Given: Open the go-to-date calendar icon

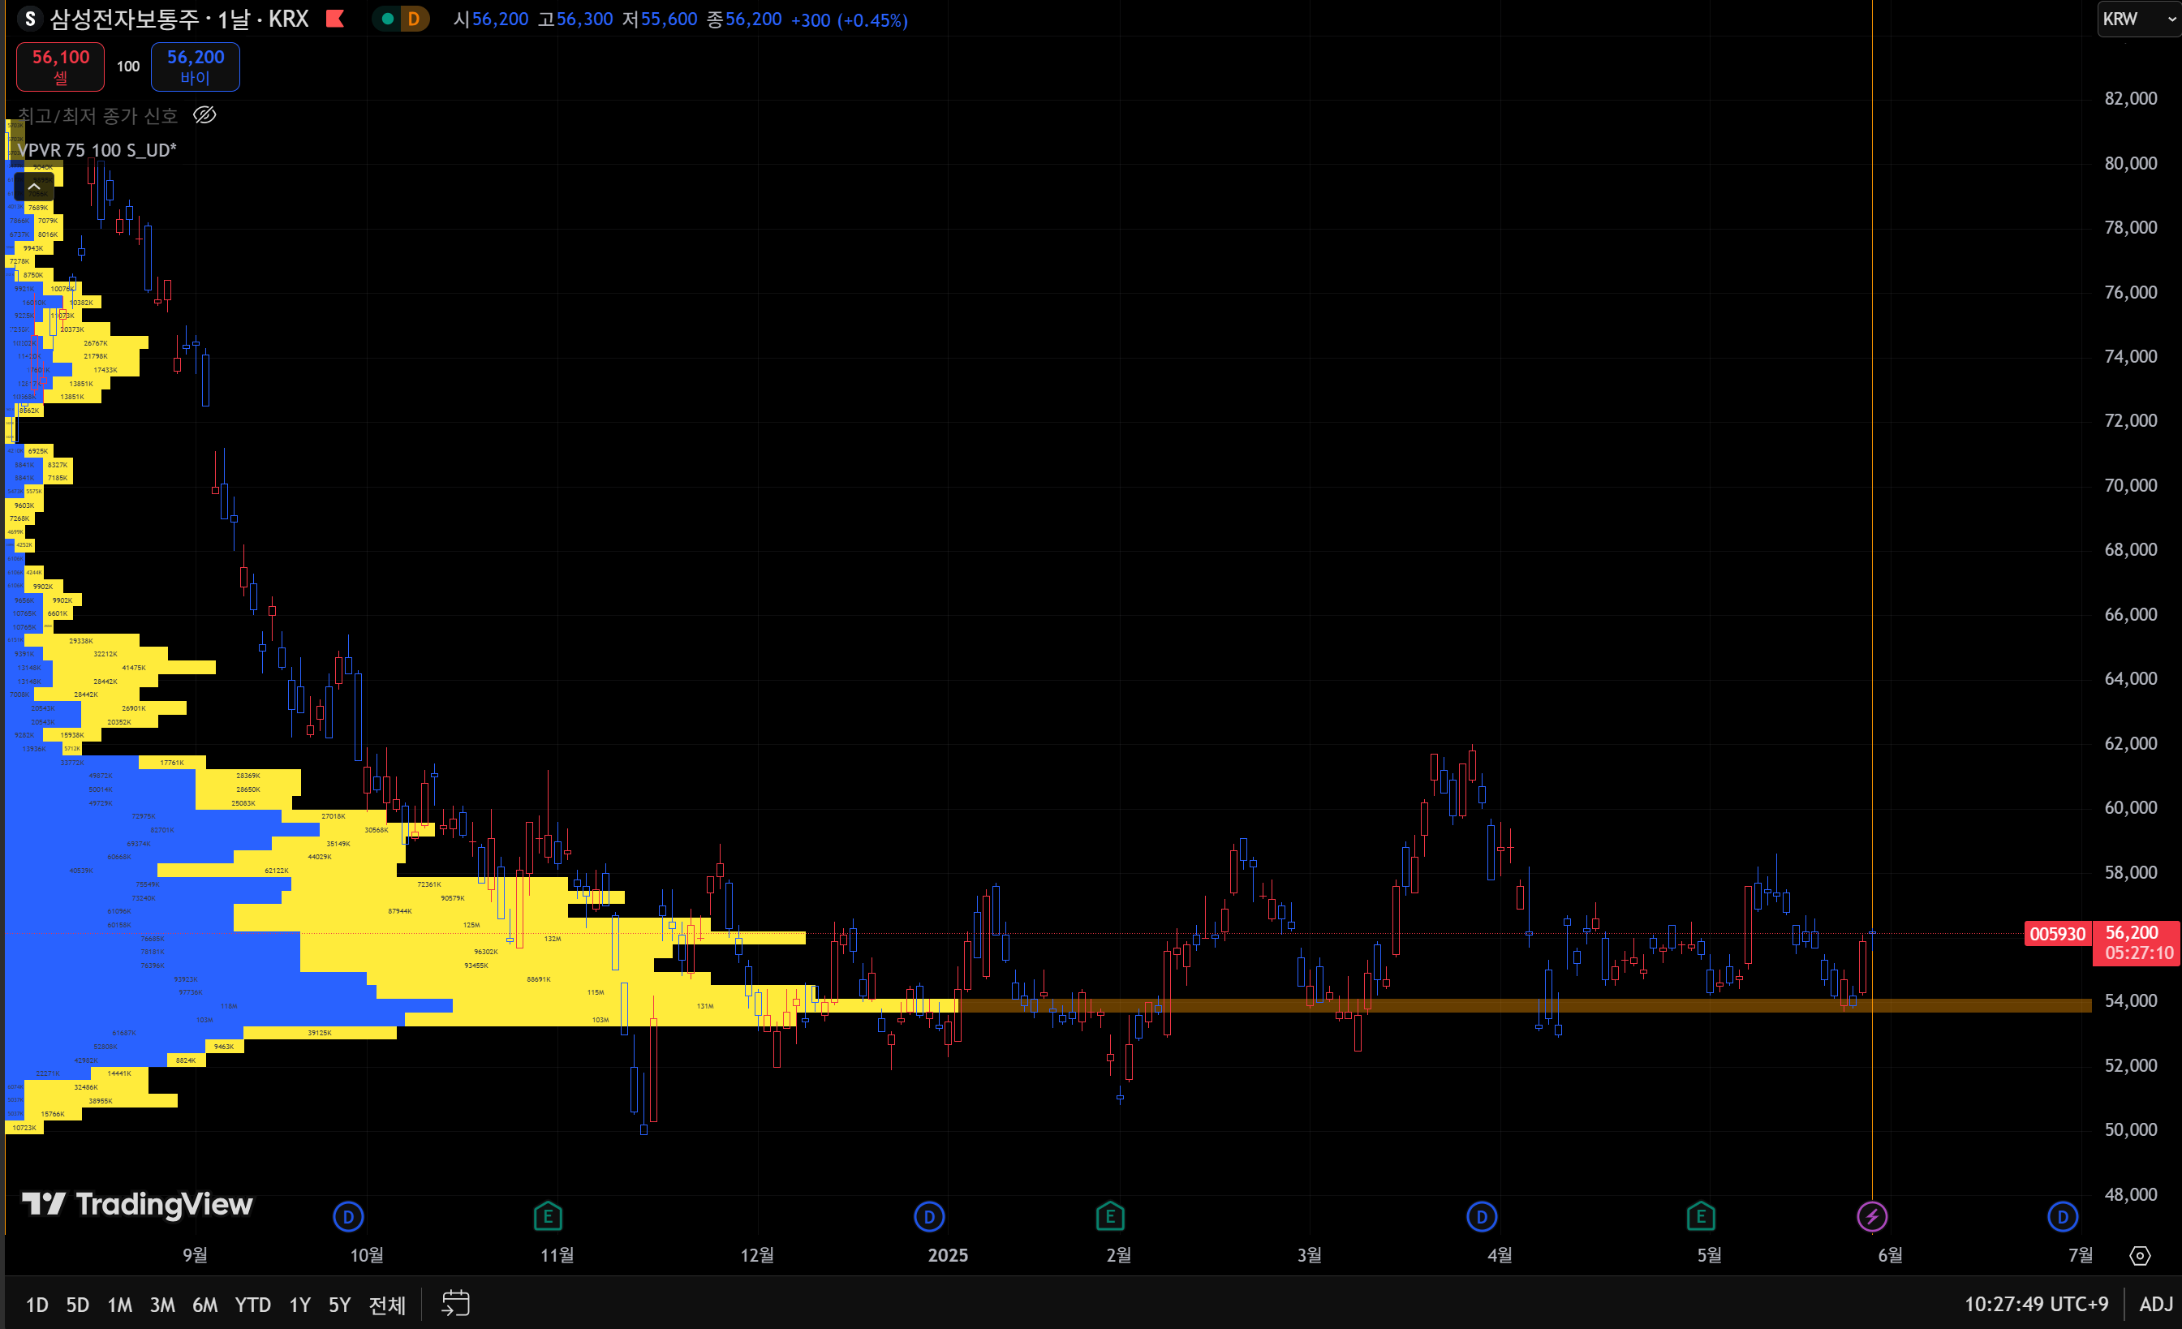Looking at the screenshot, I should [x=455, y=1303].
